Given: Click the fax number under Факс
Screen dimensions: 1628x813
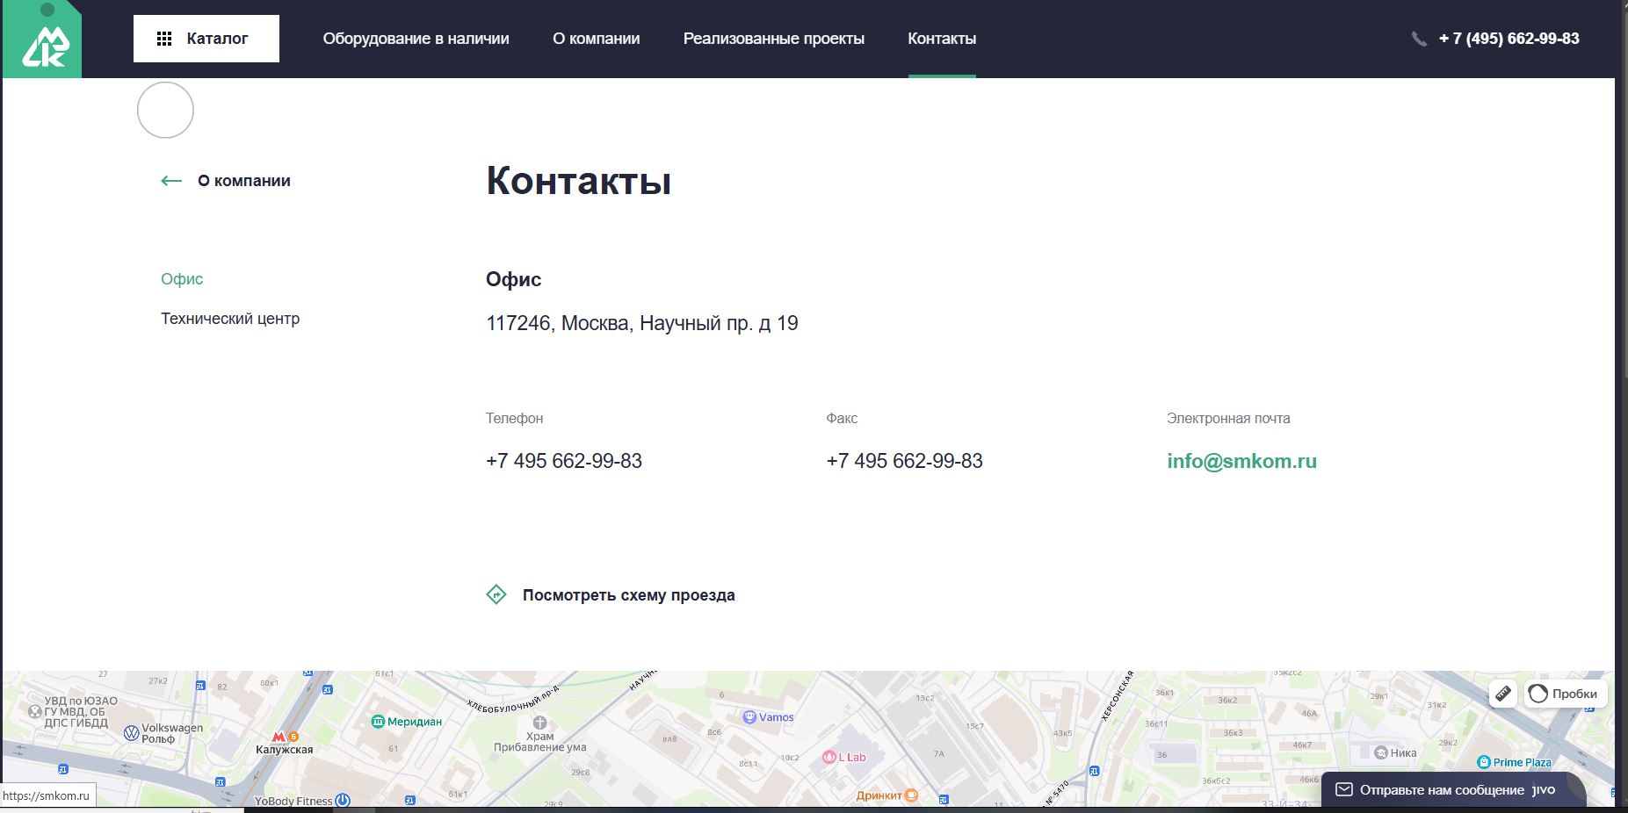Looking at the screenshot, I should pyautogui.click(x=904, y=461).
